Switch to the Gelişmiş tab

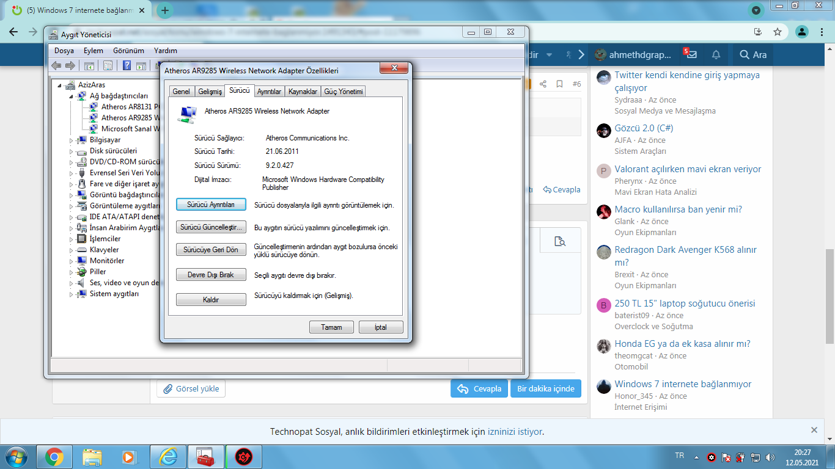click(210, 92)
